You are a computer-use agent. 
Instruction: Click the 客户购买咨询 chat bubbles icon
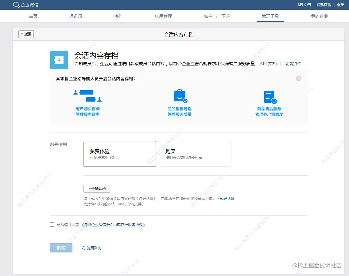pos(87,96)
